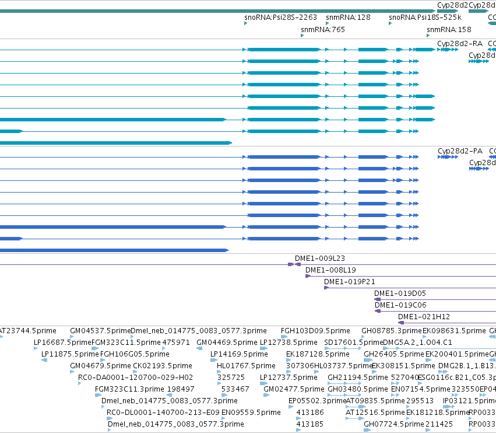Select BAC clone DME1-009L23
This screenshot has width=496, height=433.
(320, 259)
